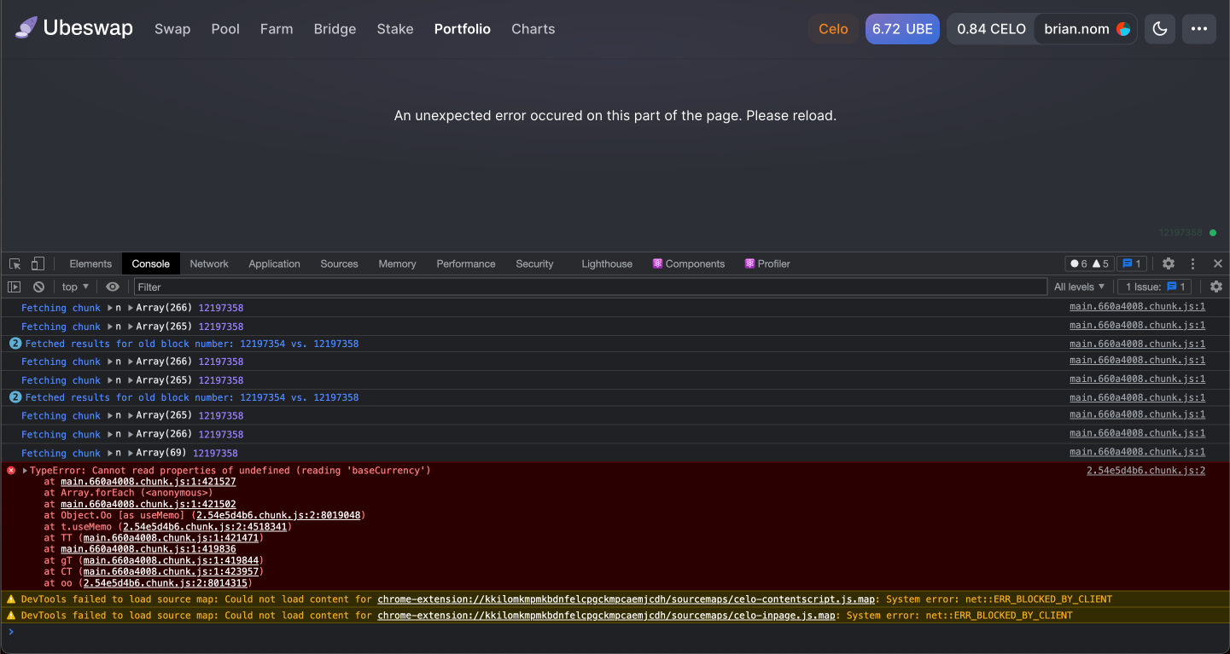The height and width of the screenshot is (654, 1230).
Task: Open stack link main.660a4008.chunk.js:1:421527
Action: click(x=149, y=481)
